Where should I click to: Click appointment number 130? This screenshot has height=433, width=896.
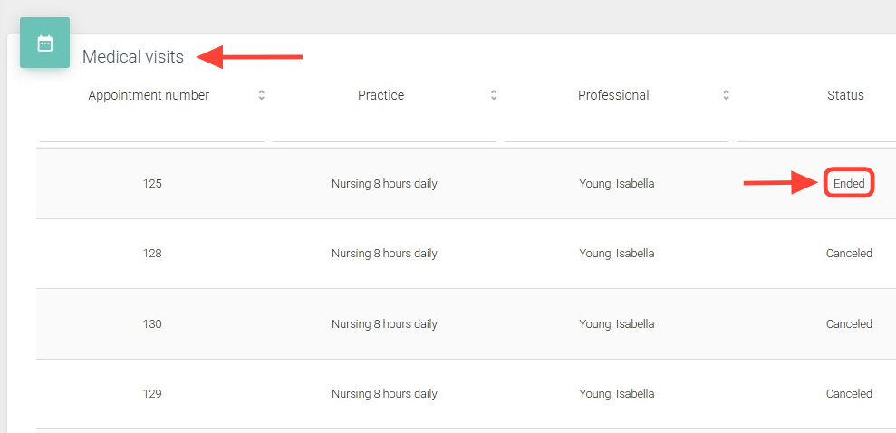point(152,324)
